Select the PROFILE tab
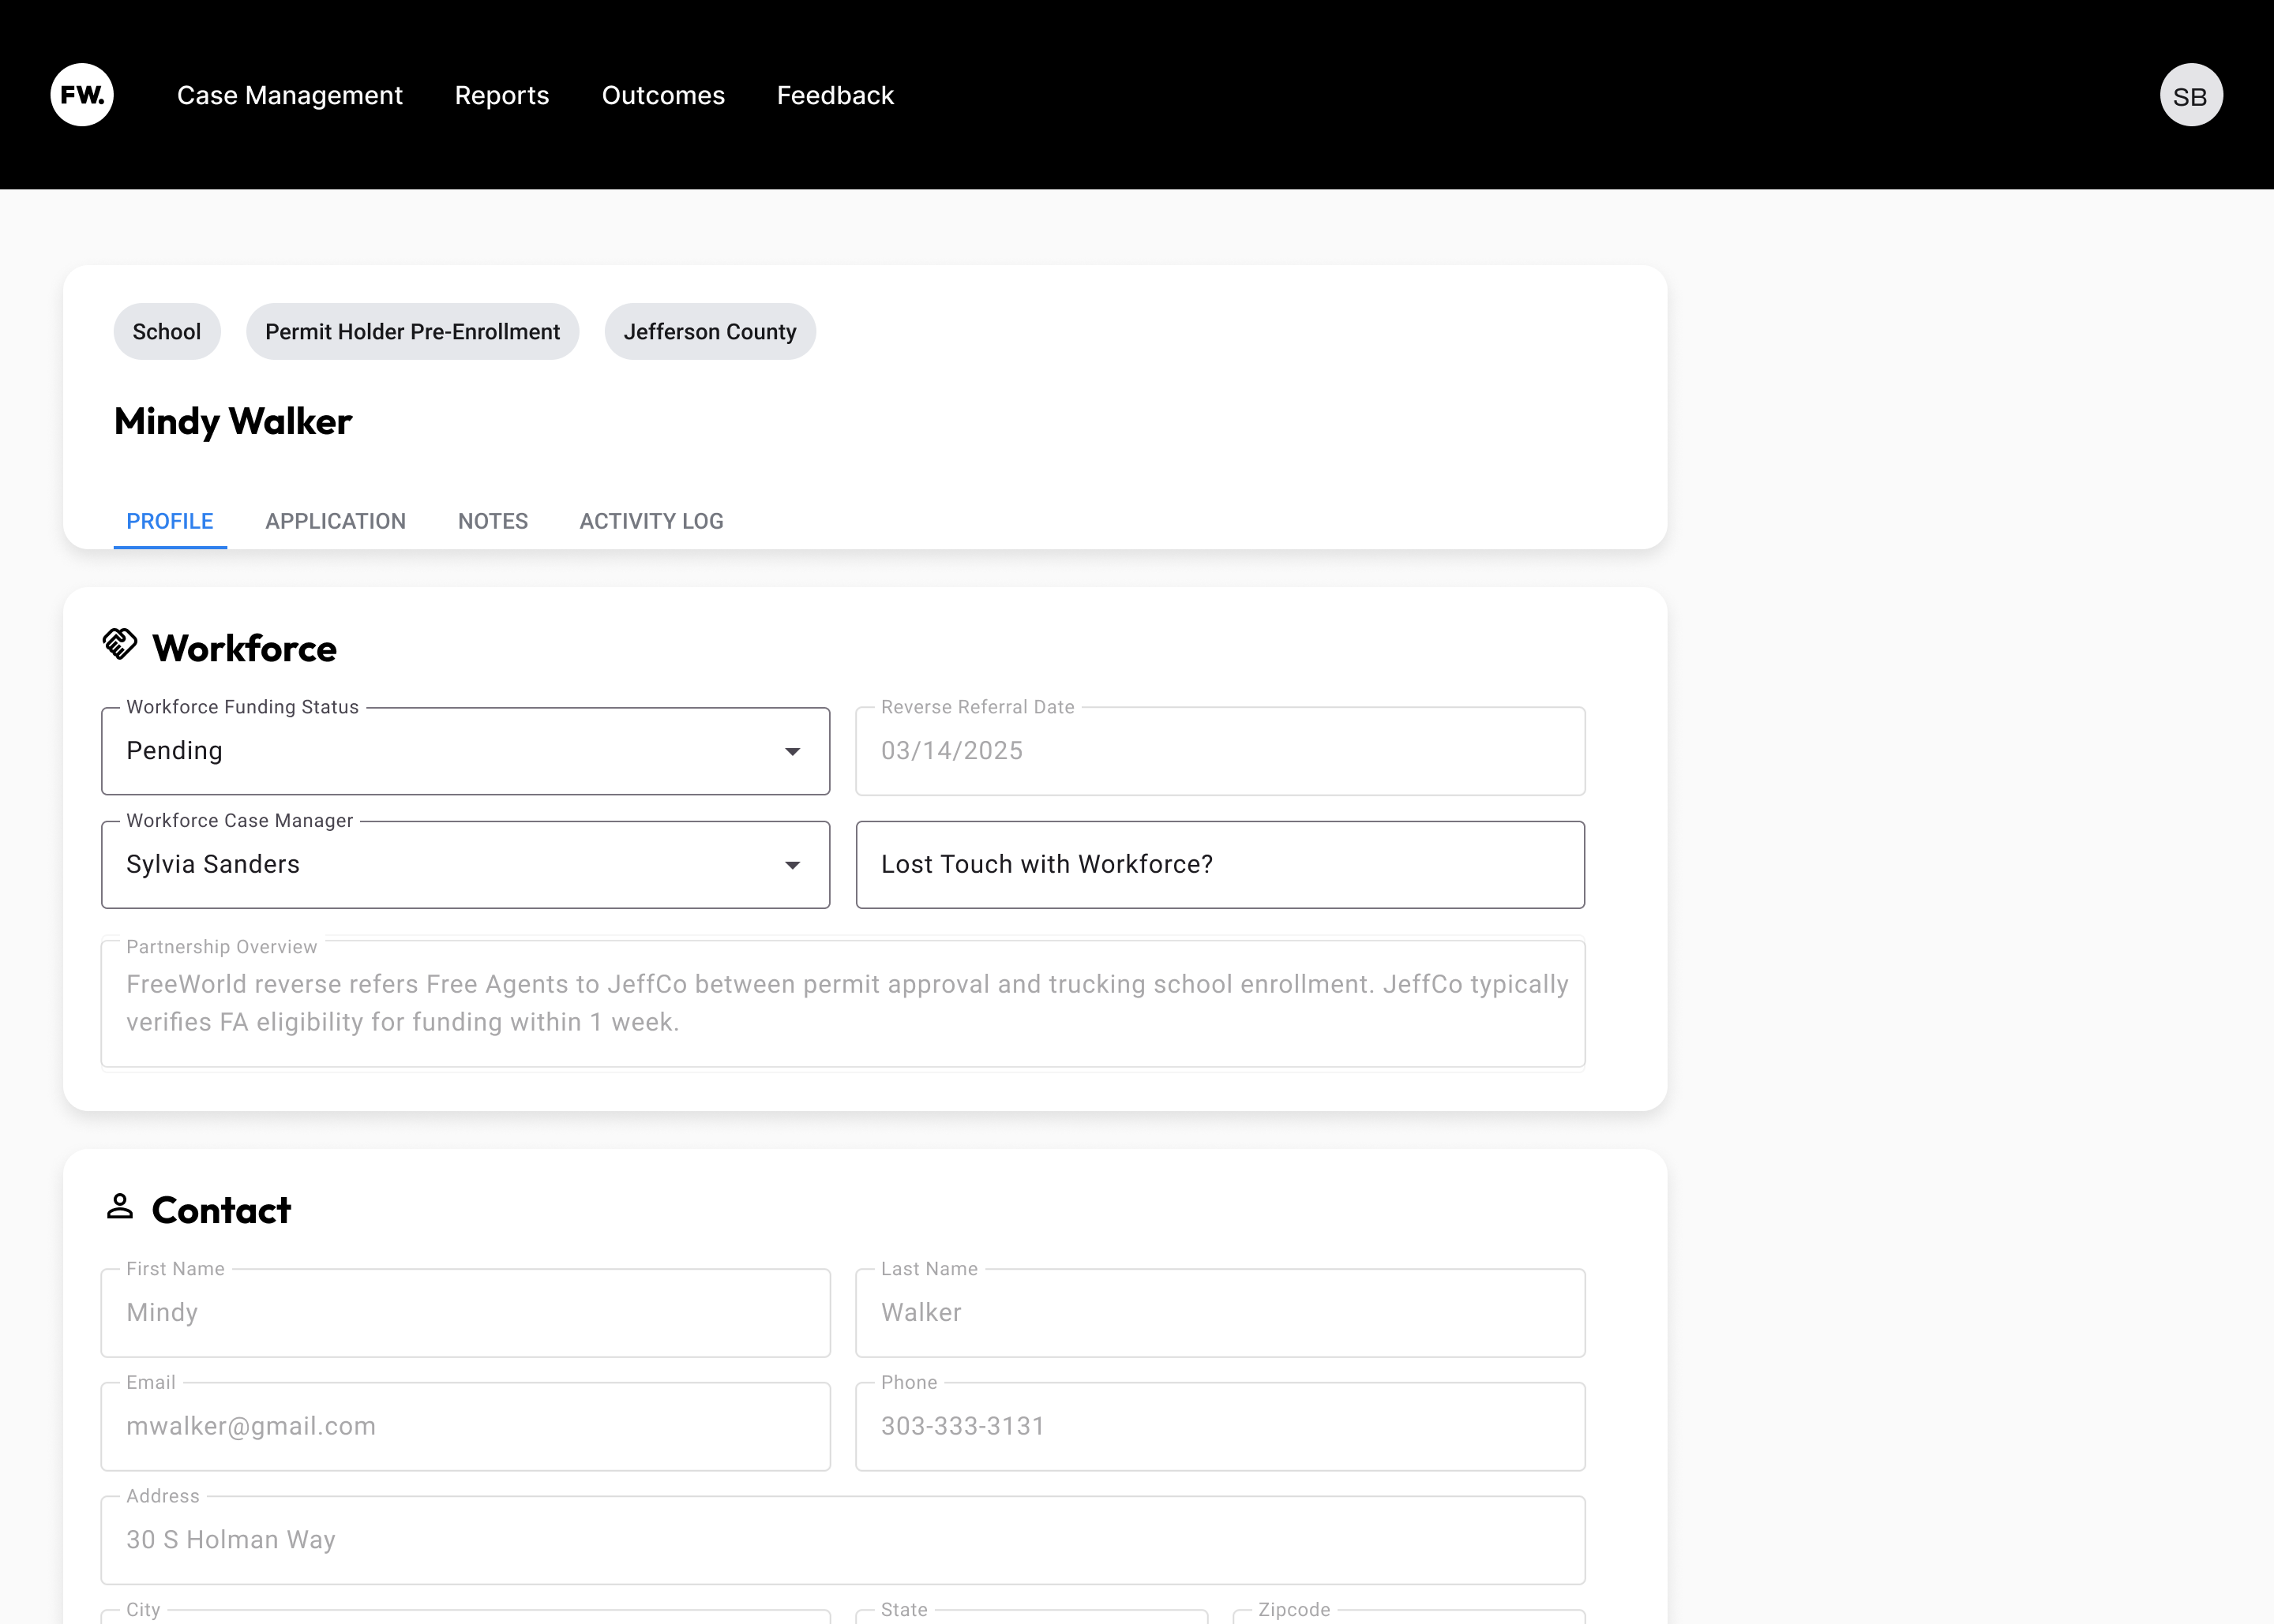The image size is (2274, 1624). pos(170,521)
